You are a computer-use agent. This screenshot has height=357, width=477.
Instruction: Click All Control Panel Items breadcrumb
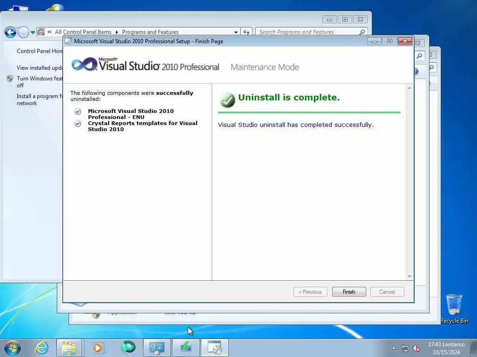[83, 32]
